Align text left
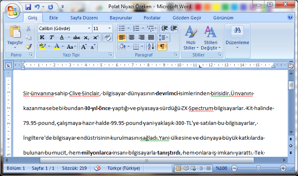 [122, 38]
